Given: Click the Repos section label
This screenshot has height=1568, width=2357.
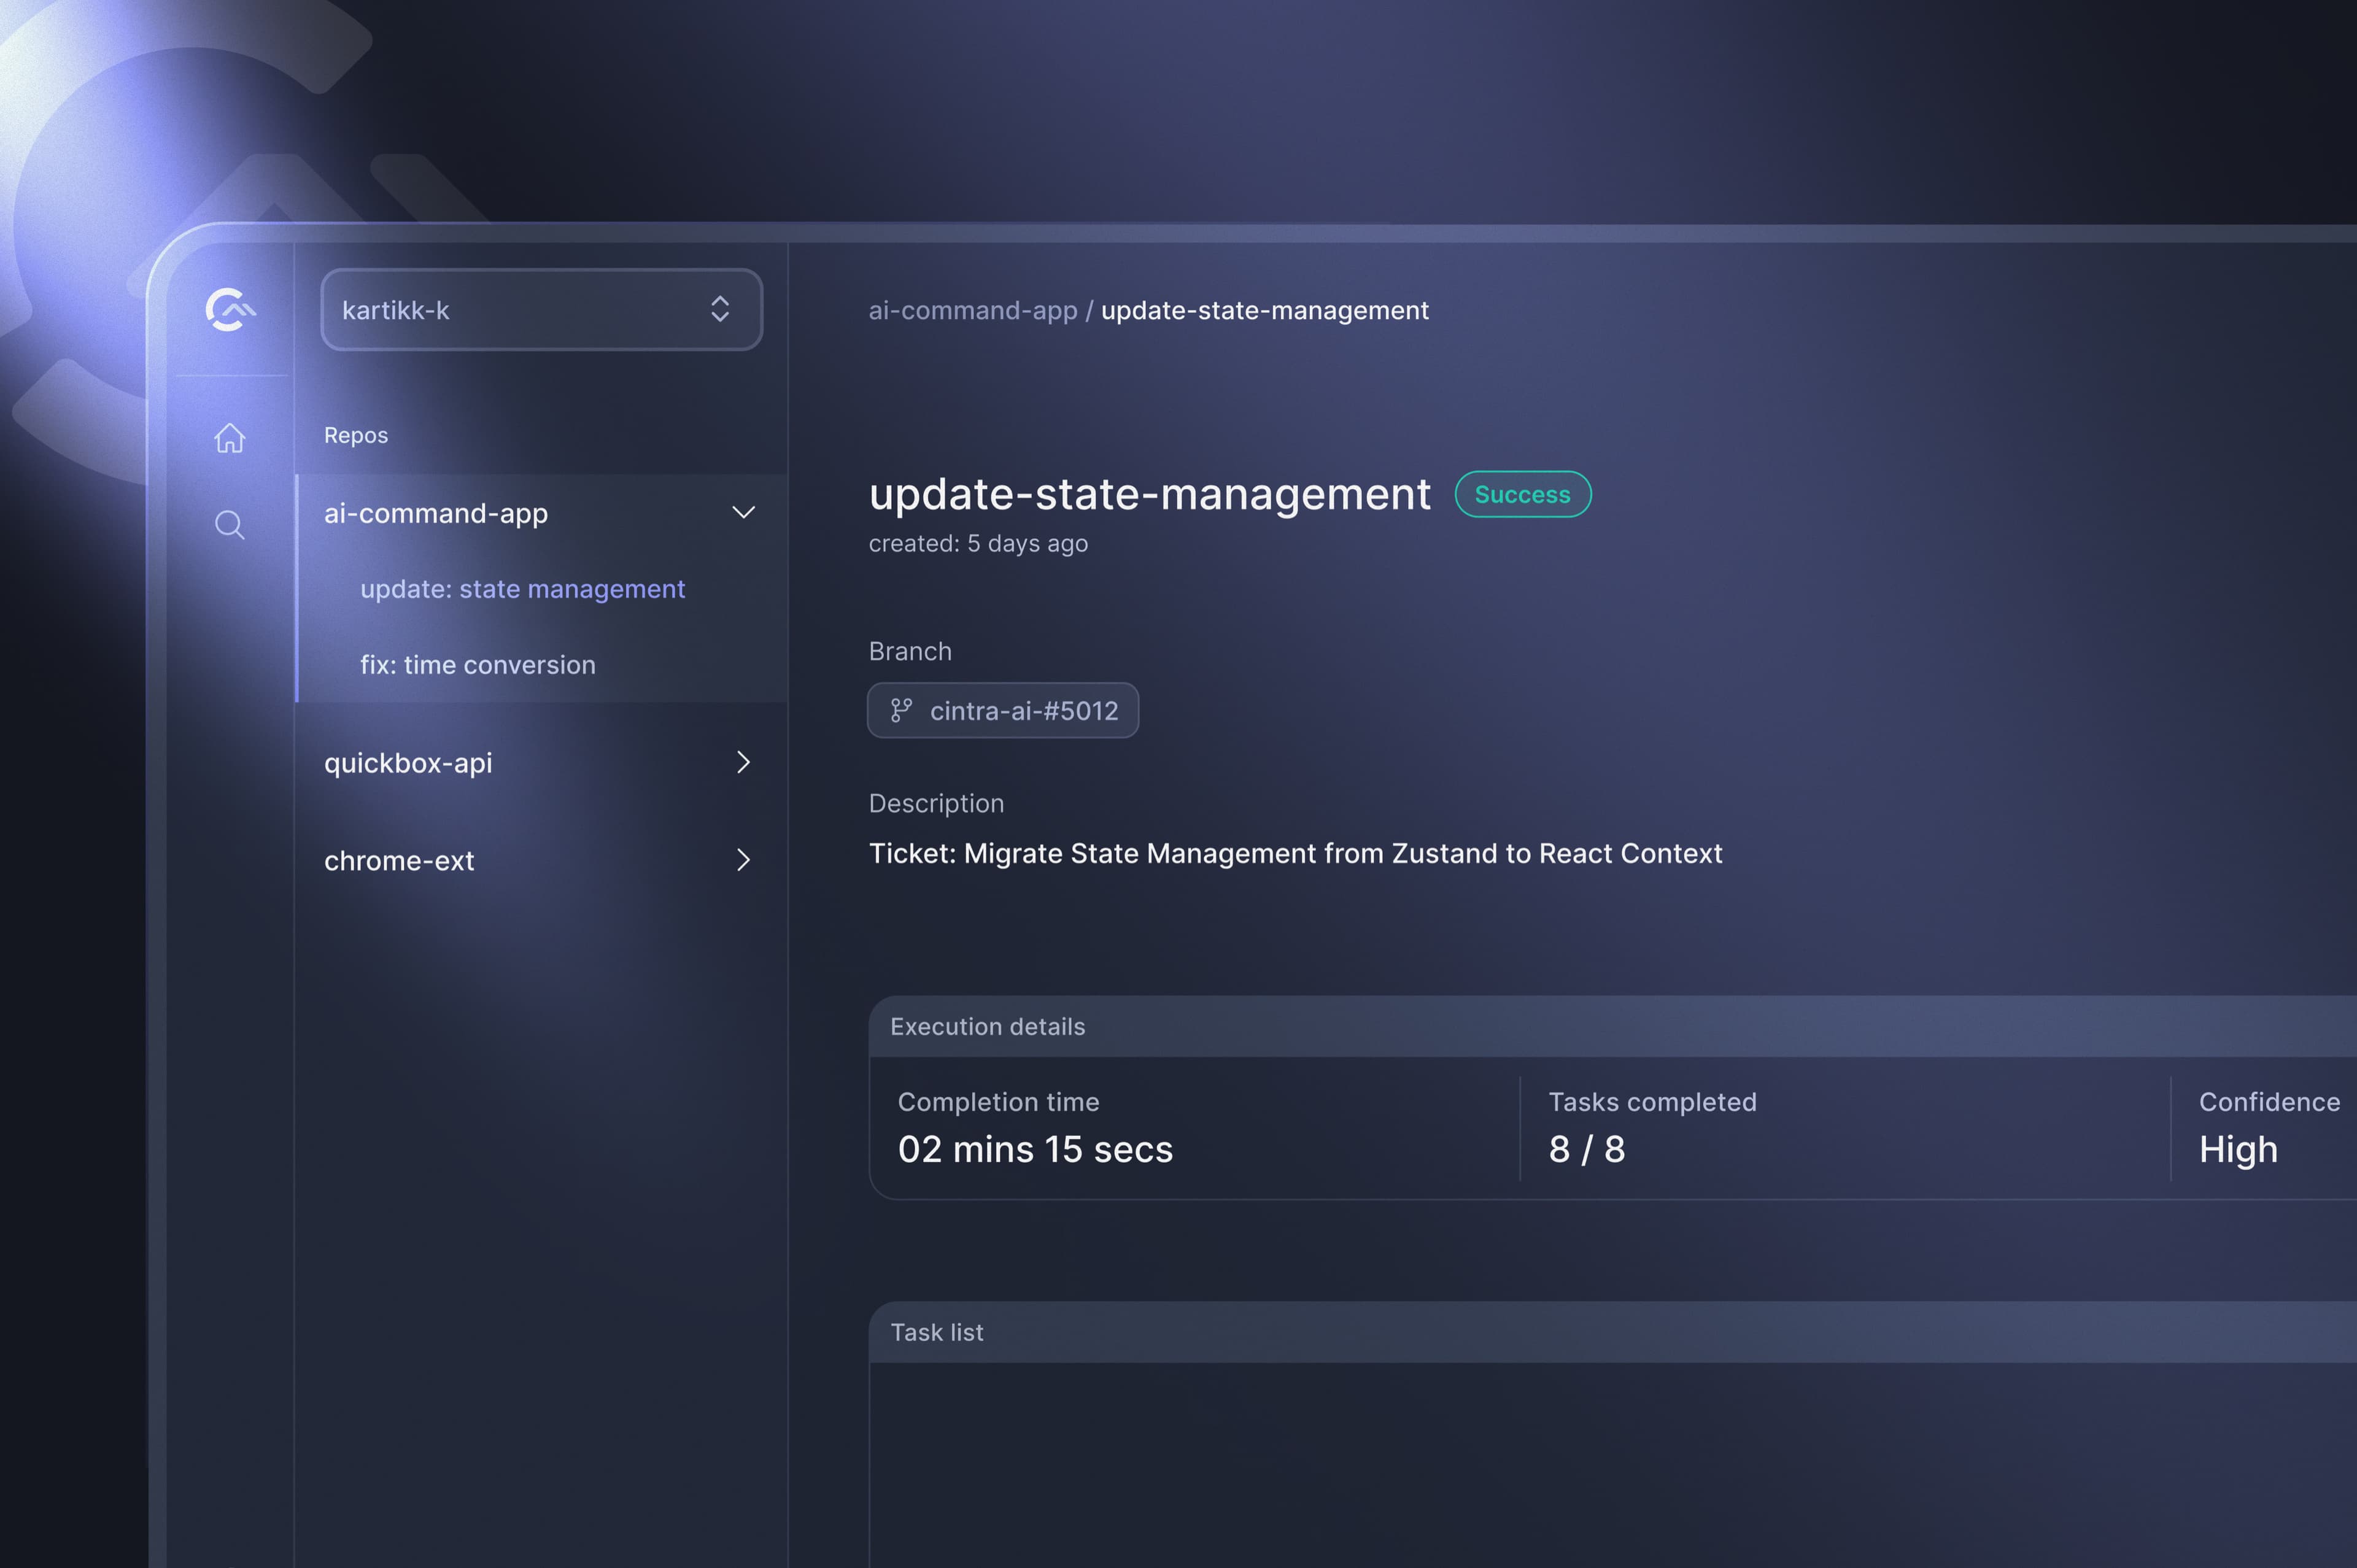Looking at the screenshot, I should (356, 435).
